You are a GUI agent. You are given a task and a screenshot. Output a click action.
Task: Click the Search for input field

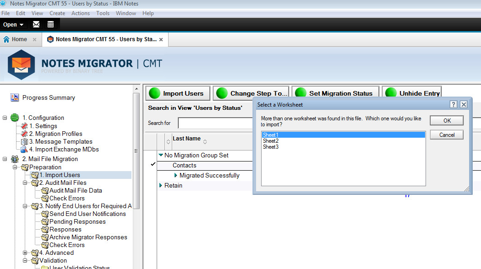(215, 123)
